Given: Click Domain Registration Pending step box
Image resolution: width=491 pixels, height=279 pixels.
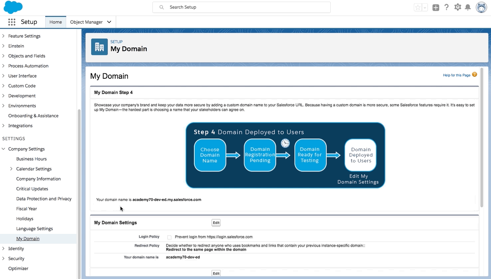Looking at the screenshot, I should [x=260, y=155].
